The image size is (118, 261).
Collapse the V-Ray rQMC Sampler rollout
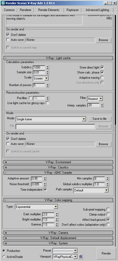click(x=58, y=172)
